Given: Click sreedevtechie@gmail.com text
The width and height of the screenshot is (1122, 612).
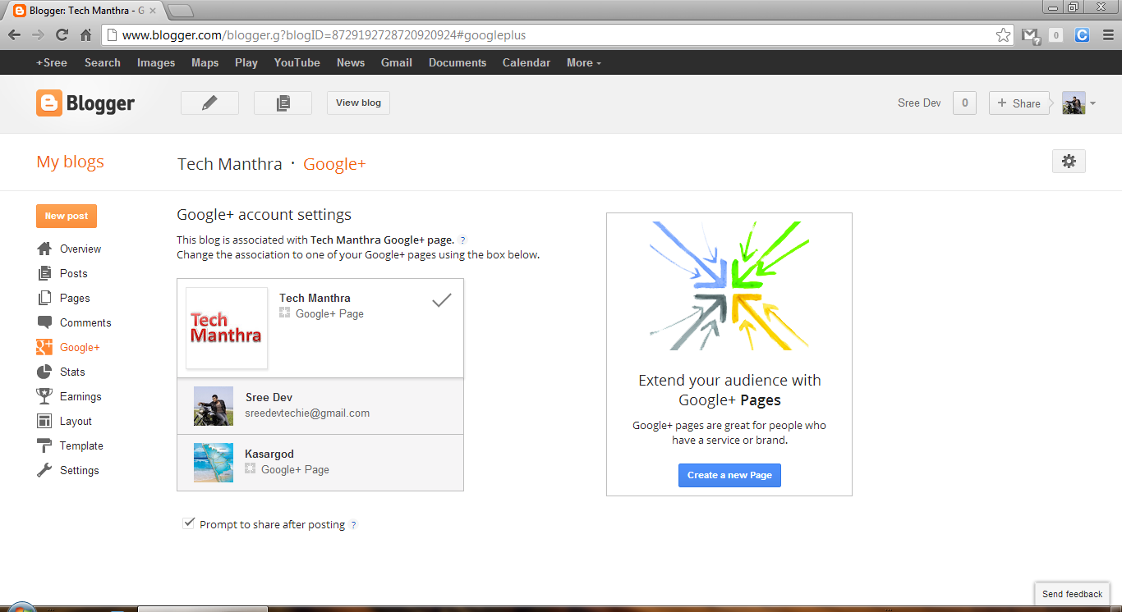Looking at the screenshot, I should coord(307,413).
